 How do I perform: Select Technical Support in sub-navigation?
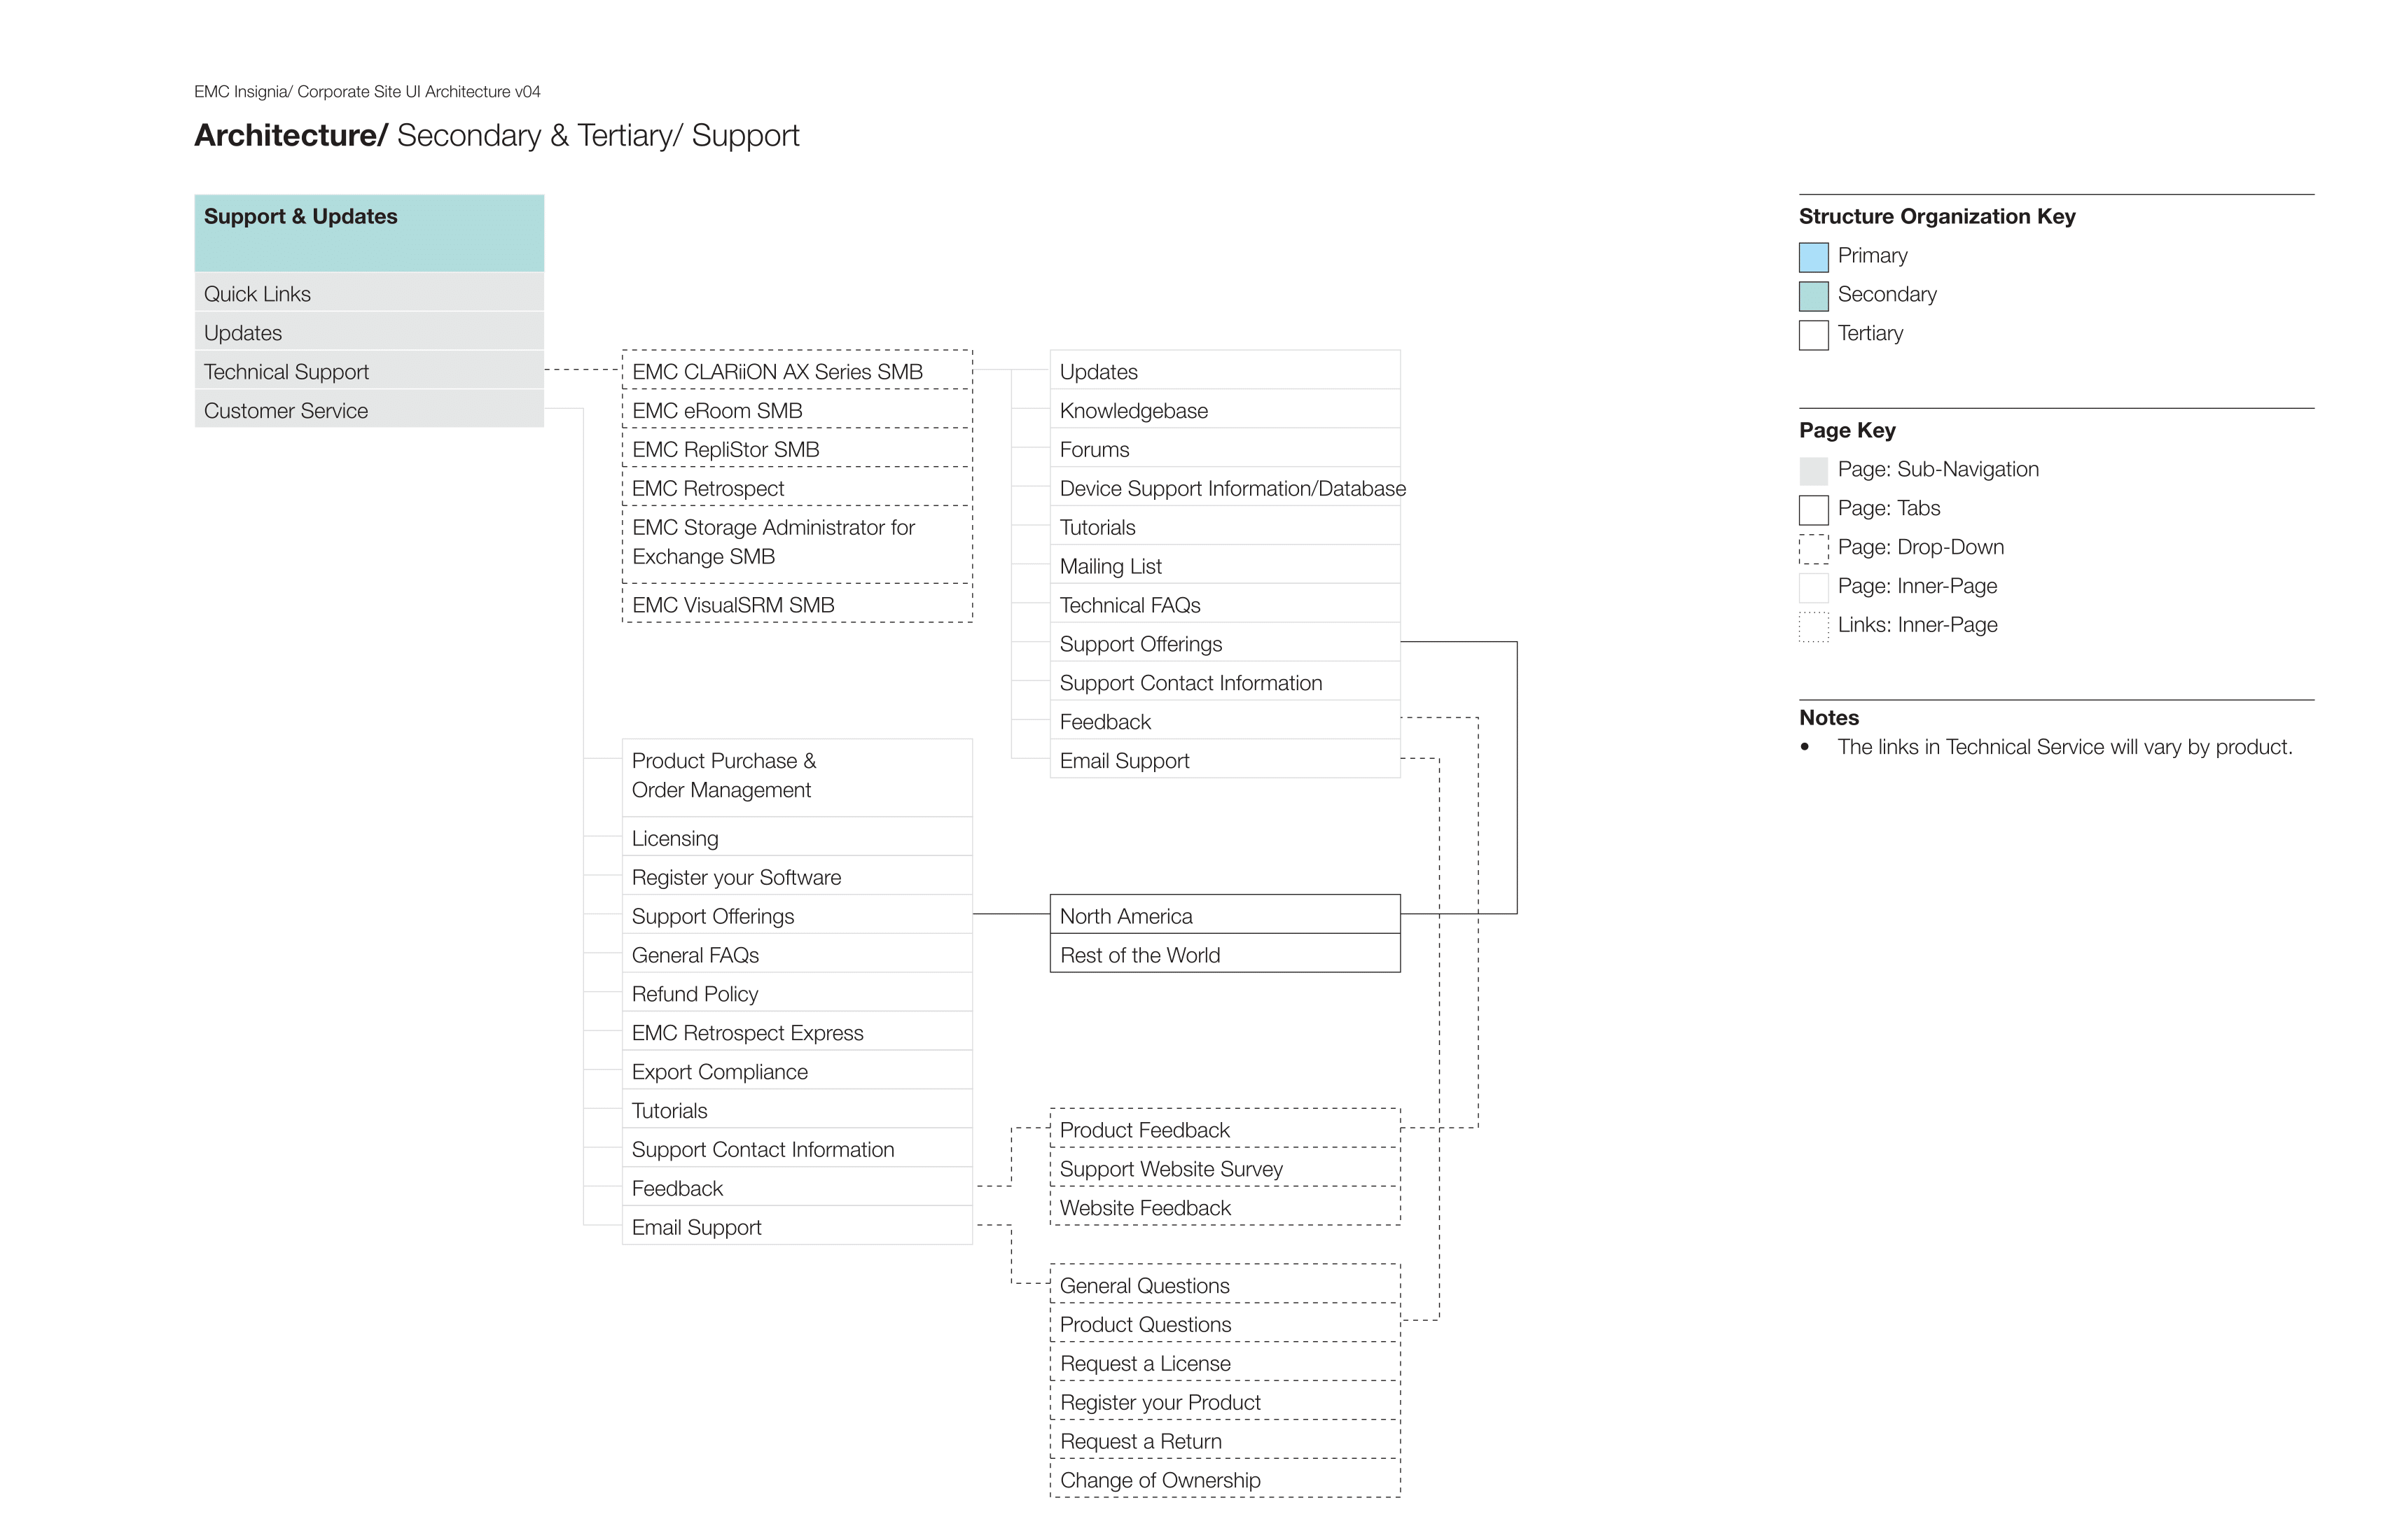point(369,371)
